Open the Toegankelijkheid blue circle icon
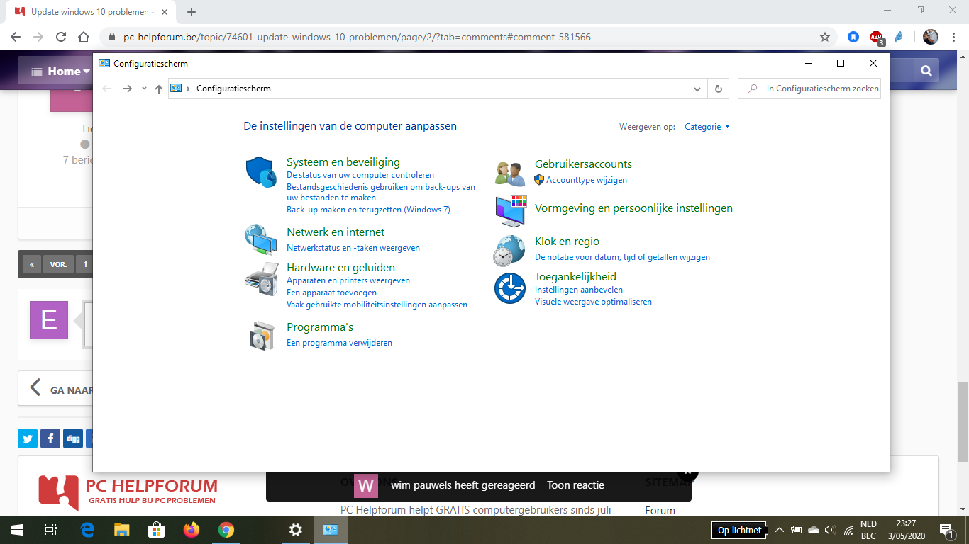The image size is (969, 544). pos(510,288)
